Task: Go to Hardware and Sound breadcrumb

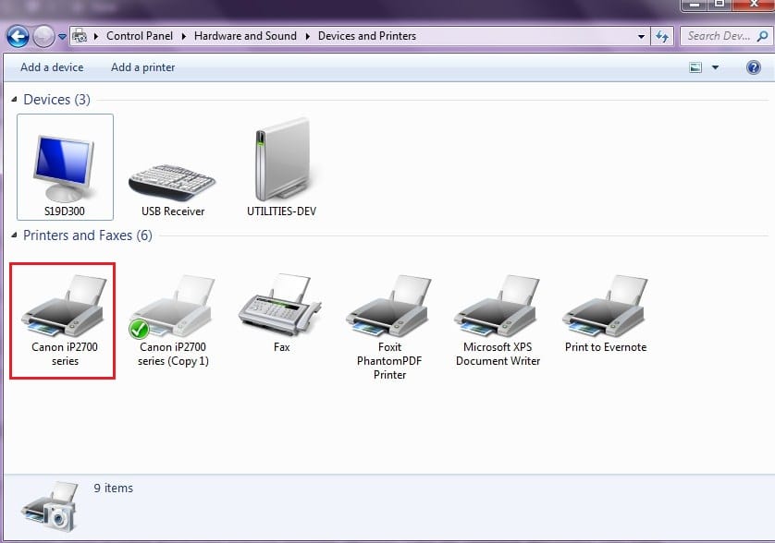Action: pyautogui.click(x=245, y=36)
